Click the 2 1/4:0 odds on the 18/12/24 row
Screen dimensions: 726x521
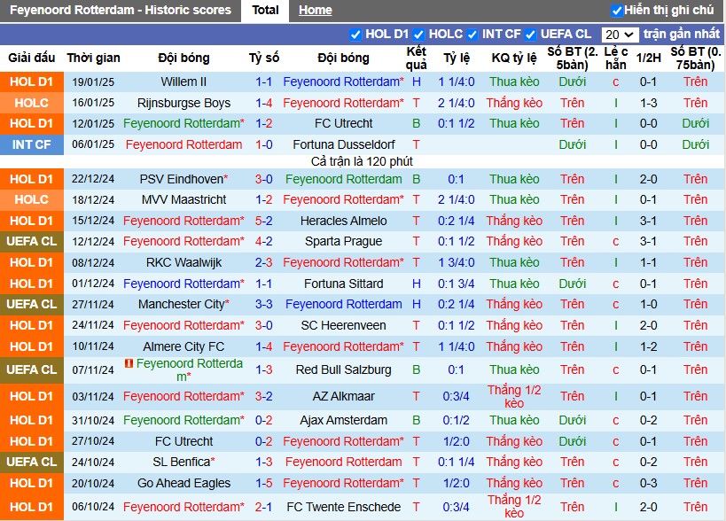point(456,200)
